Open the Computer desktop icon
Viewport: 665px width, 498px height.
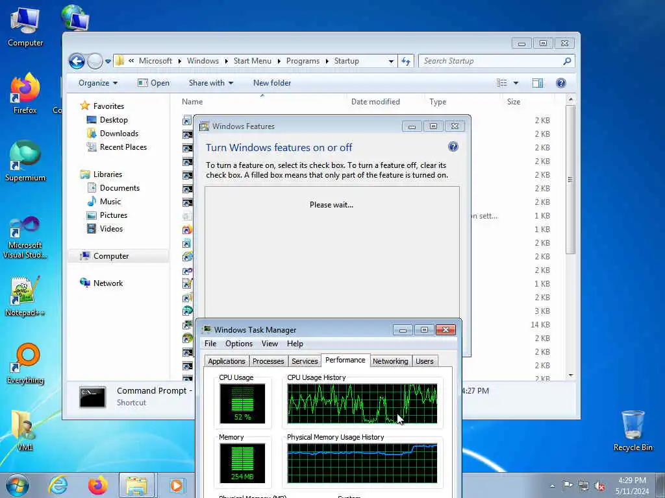pyautogui.click(x=25, y=27)
